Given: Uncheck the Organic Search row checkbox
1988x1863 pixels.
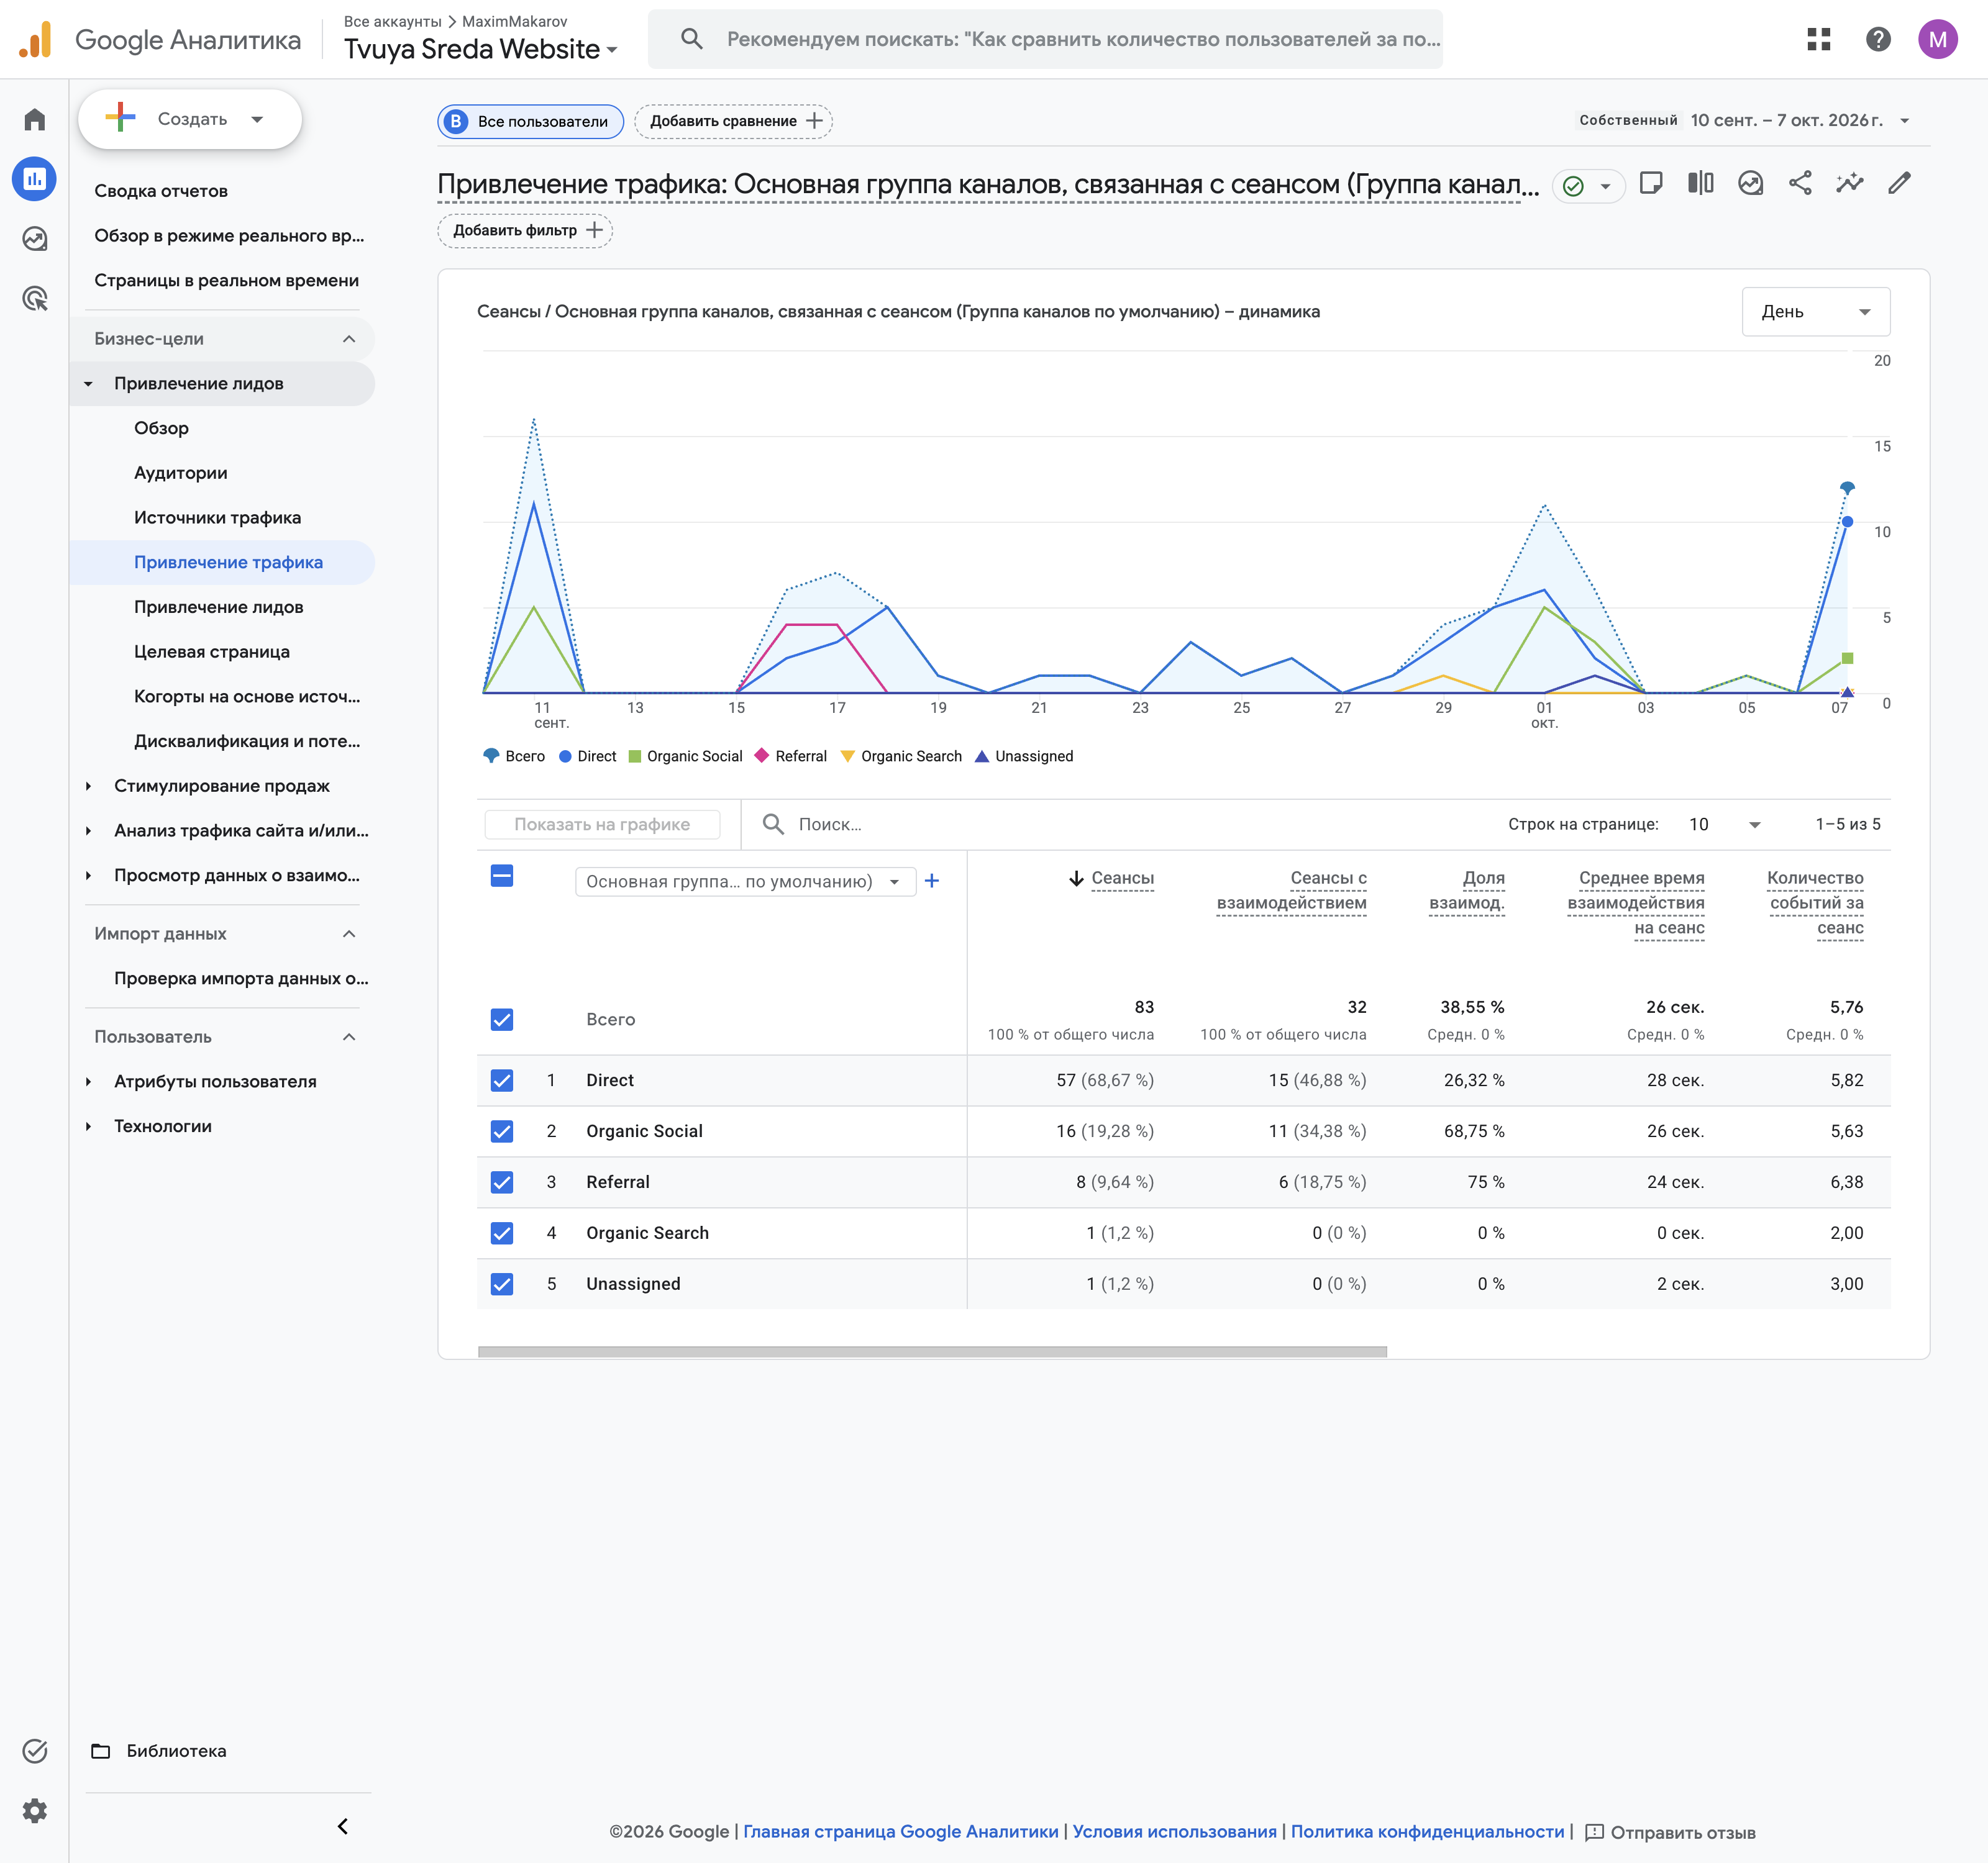Looking at the screenshot, I should click(x=502, y=1233).
